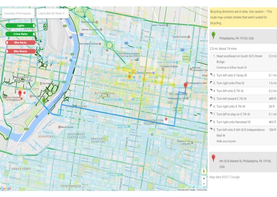Click the Philadelphia, PA 19104 origin address
The width and height of the screenshot is (277, 197).
(236, 38)
